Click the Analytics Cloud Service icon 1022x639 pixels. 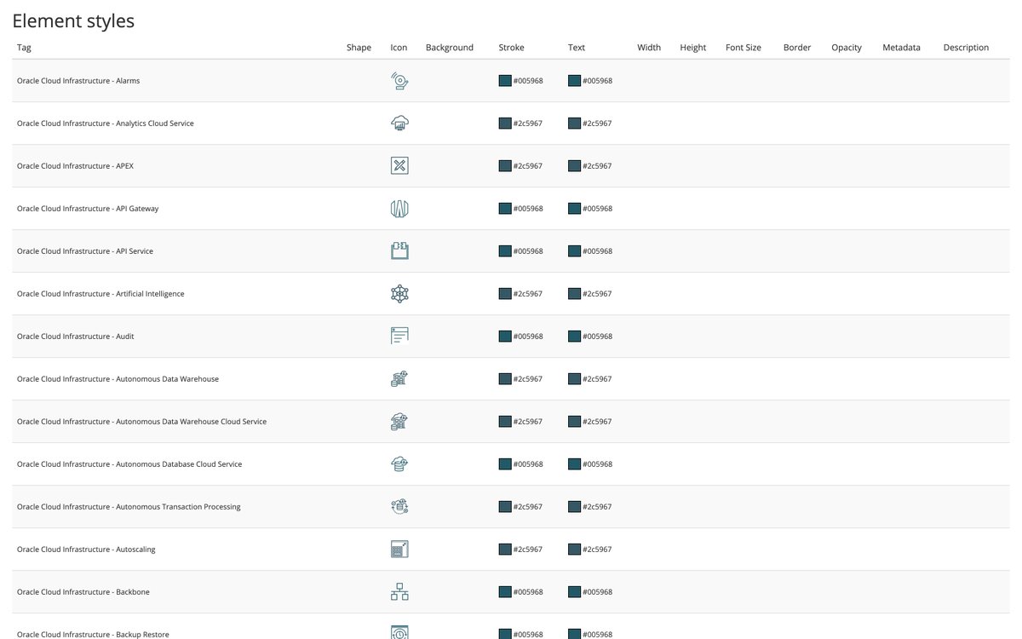pos(399,124)
